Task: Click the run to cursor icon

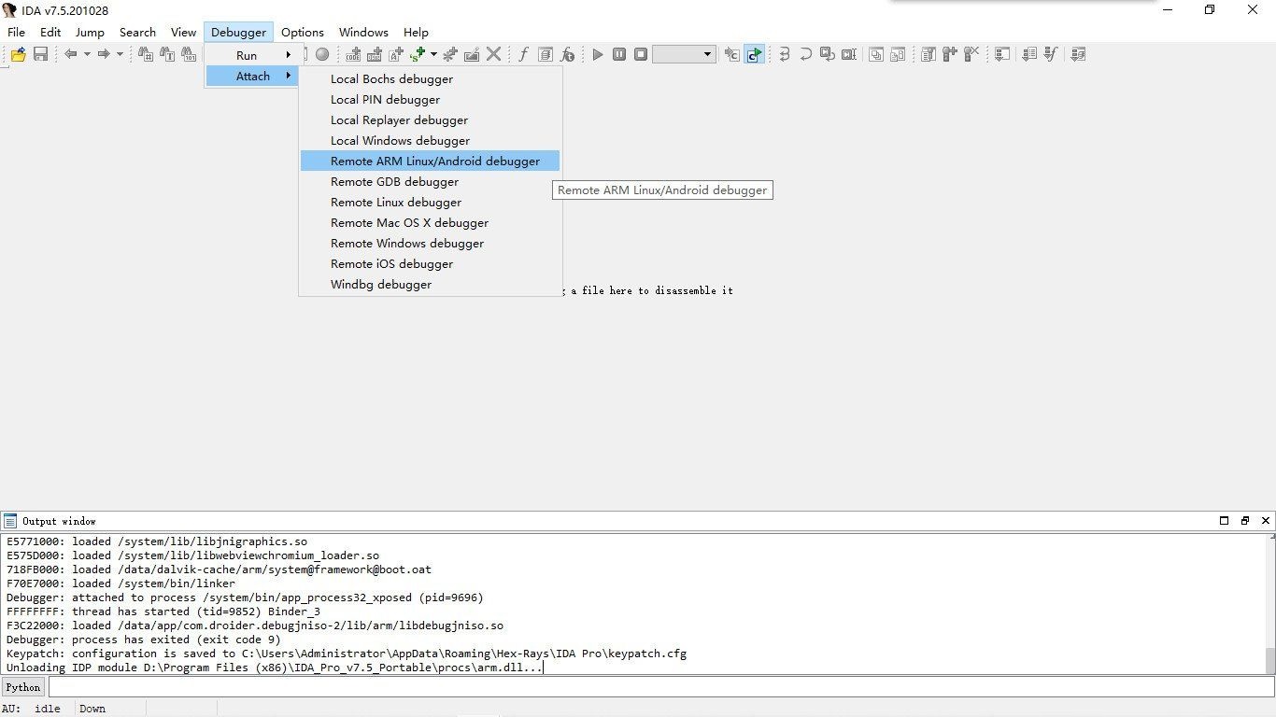Action: coord(849,54)
